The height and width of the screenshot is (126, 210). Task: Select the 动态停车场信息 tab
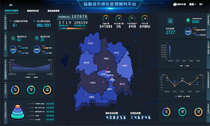[x=12, y=10]
